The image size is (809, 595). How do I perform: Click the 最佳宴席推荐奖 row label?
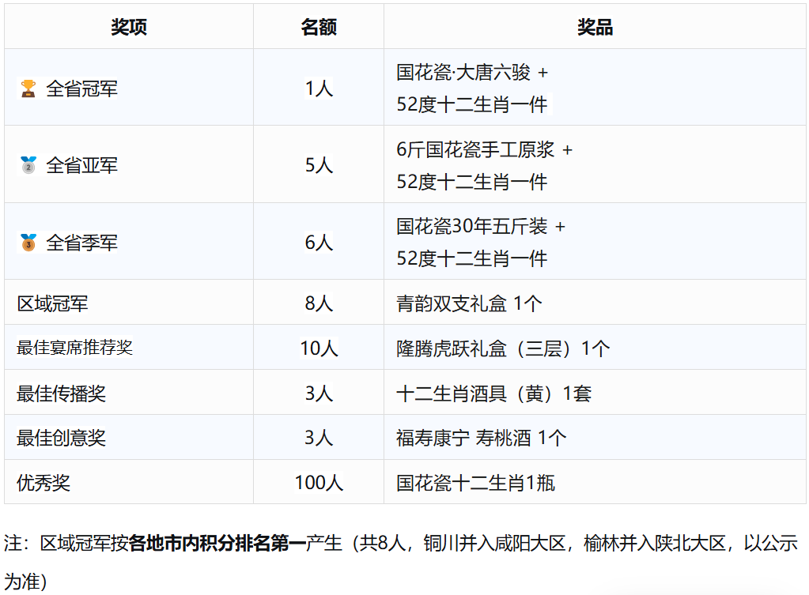74,348
